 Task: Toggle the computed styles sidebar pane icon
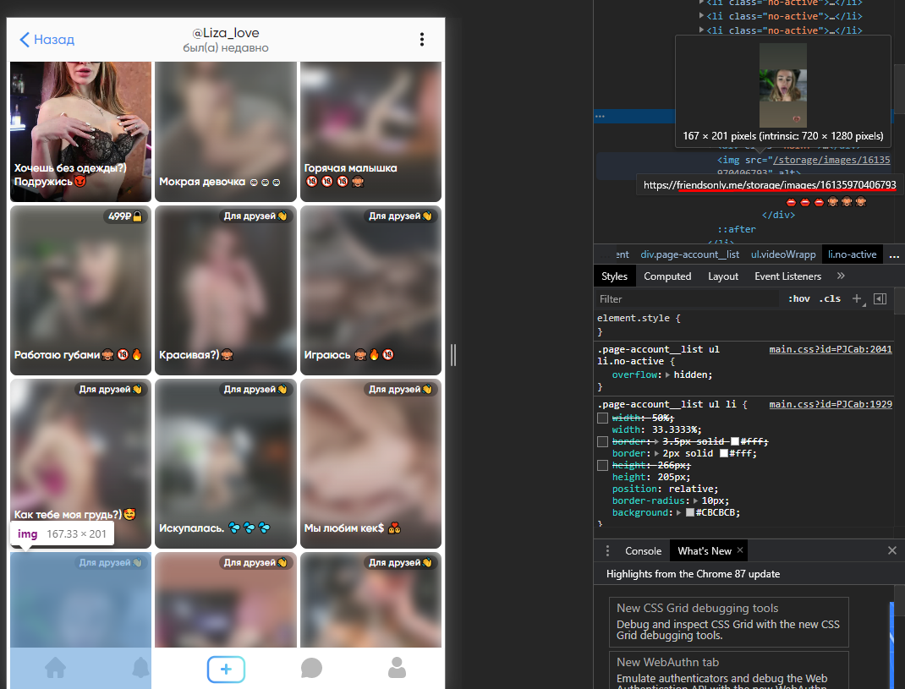coord(880,298)
